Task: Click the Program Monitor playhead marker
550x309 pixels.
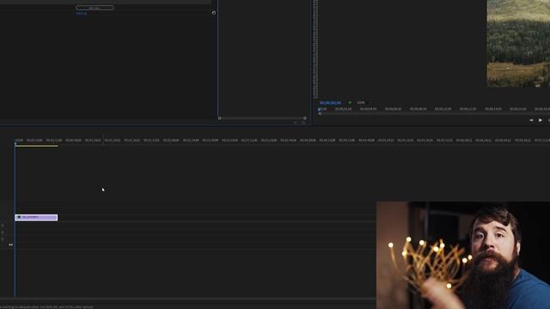Action: (x=320, y=111)
